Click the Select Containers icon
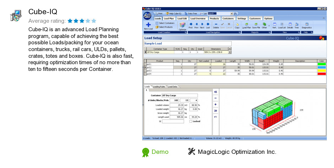This screenshot has width=334, height=168. 157,23
